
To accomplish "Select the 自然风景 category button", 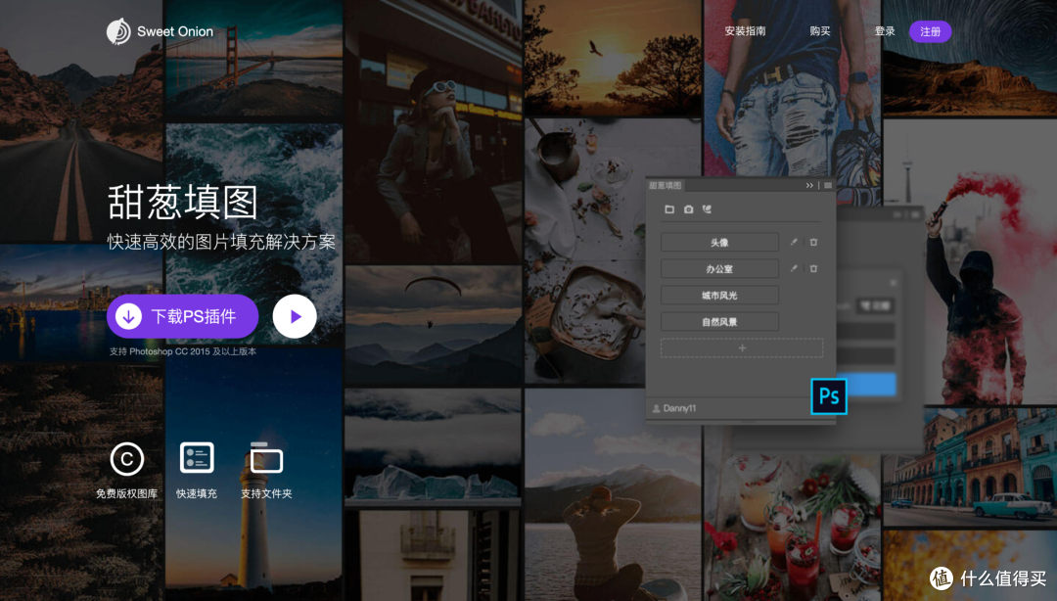I will [719, 321].
